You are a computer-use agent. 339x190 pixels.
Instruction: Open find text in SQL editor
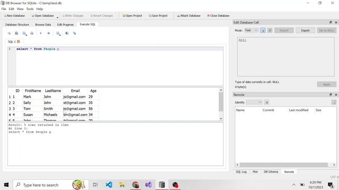coord(67,33)
